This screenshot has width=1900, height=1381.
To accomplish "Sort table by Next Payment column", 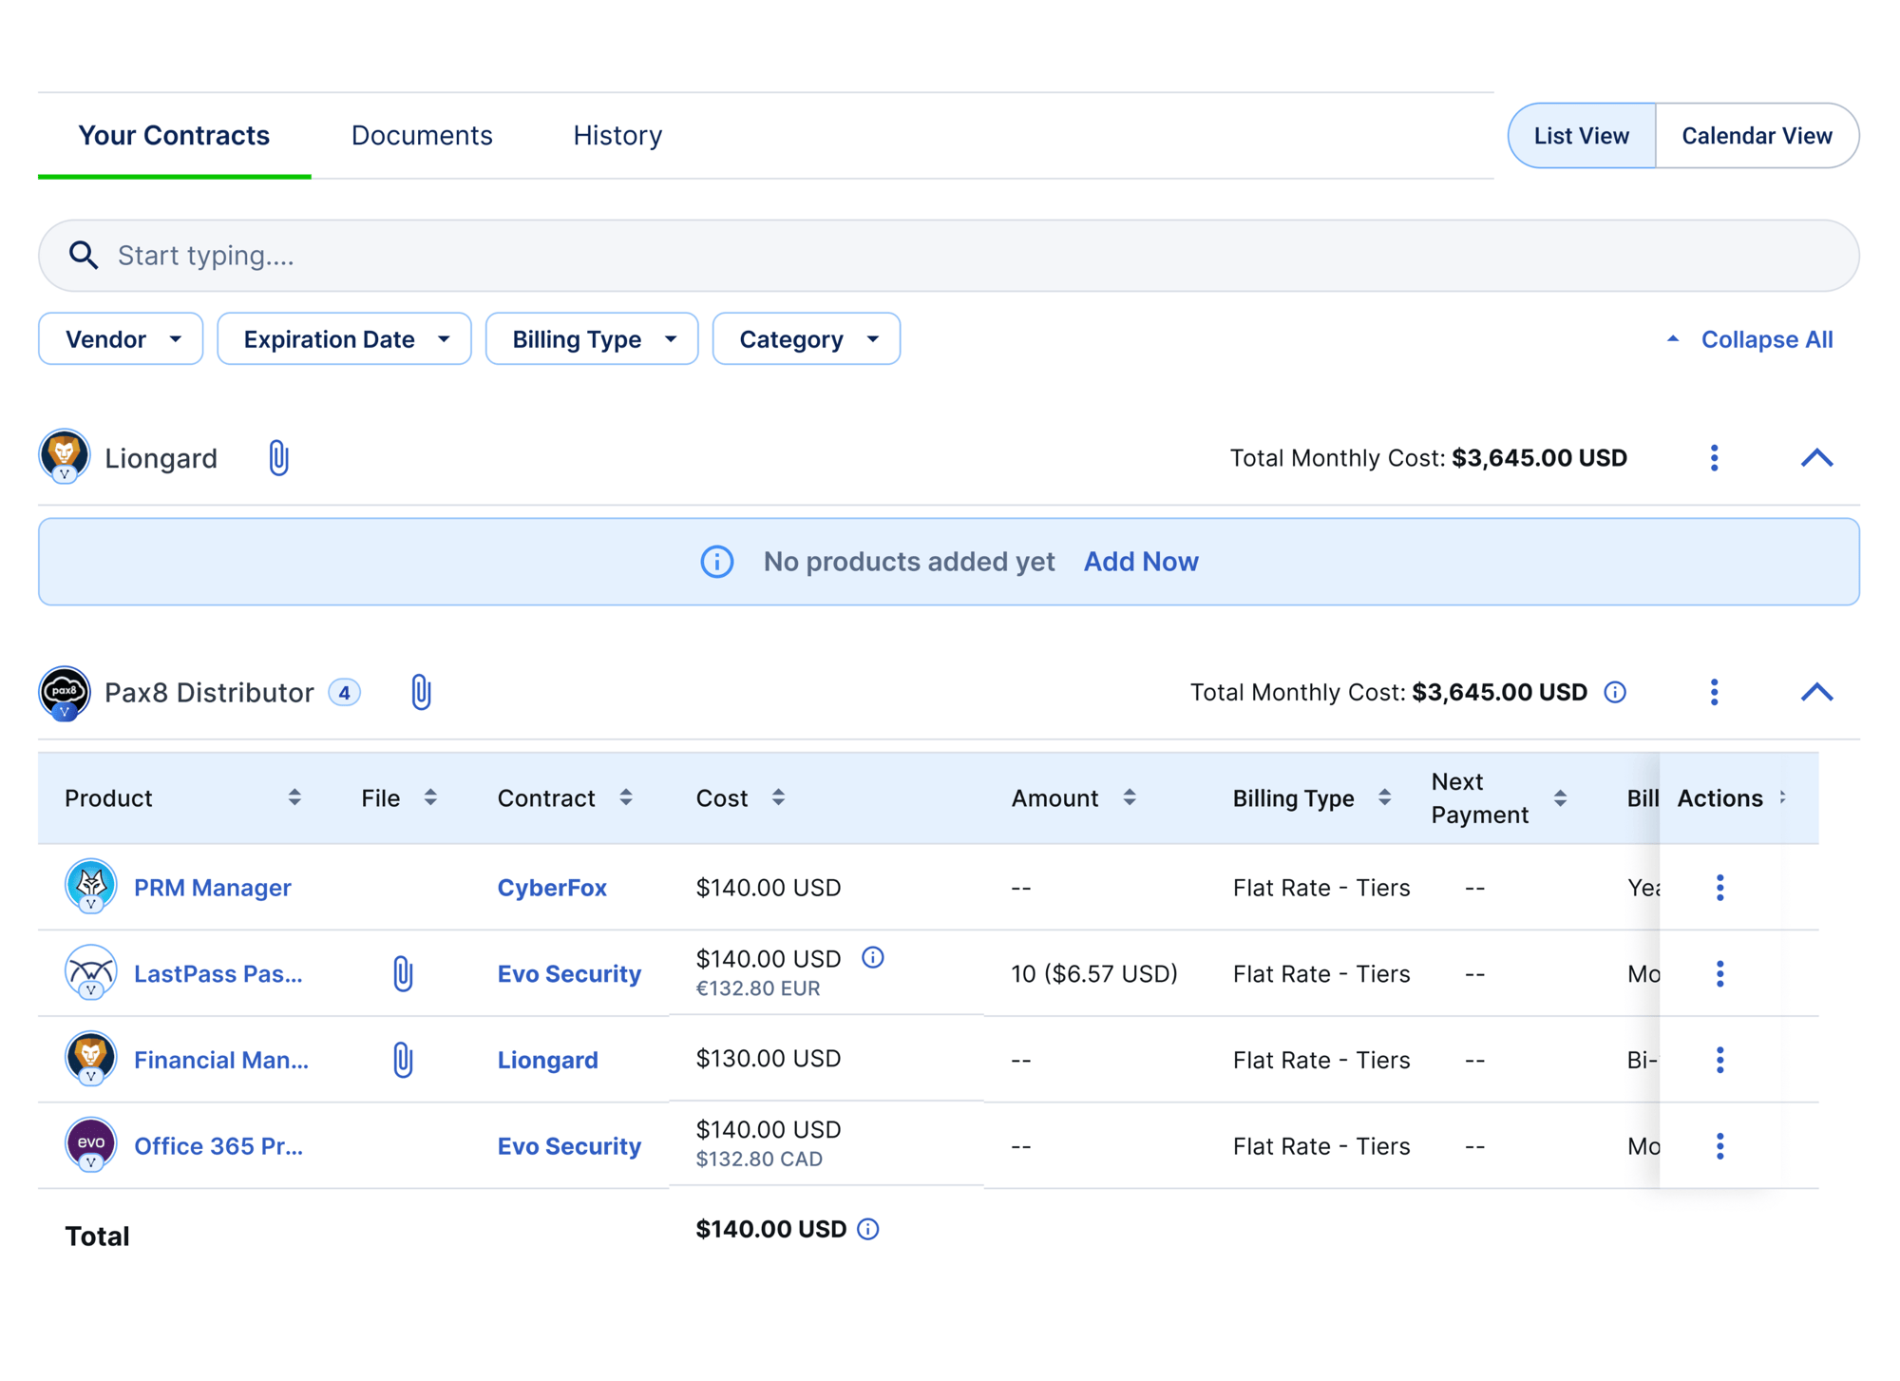I will (x=1560, y=798).
